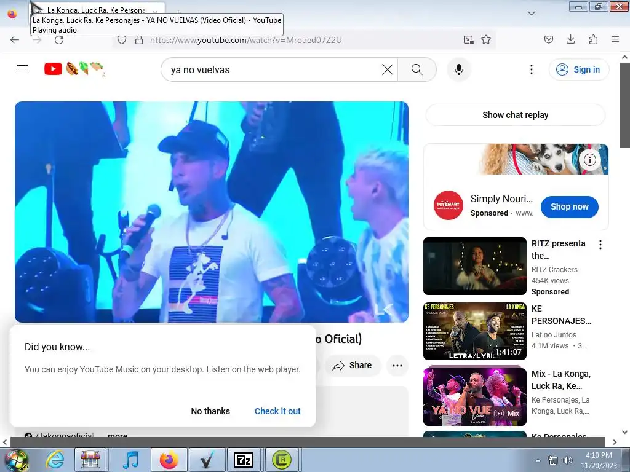Open the 'KE PERSONAJES...' video title
630x472 pixels.
[x=561, y=315]
